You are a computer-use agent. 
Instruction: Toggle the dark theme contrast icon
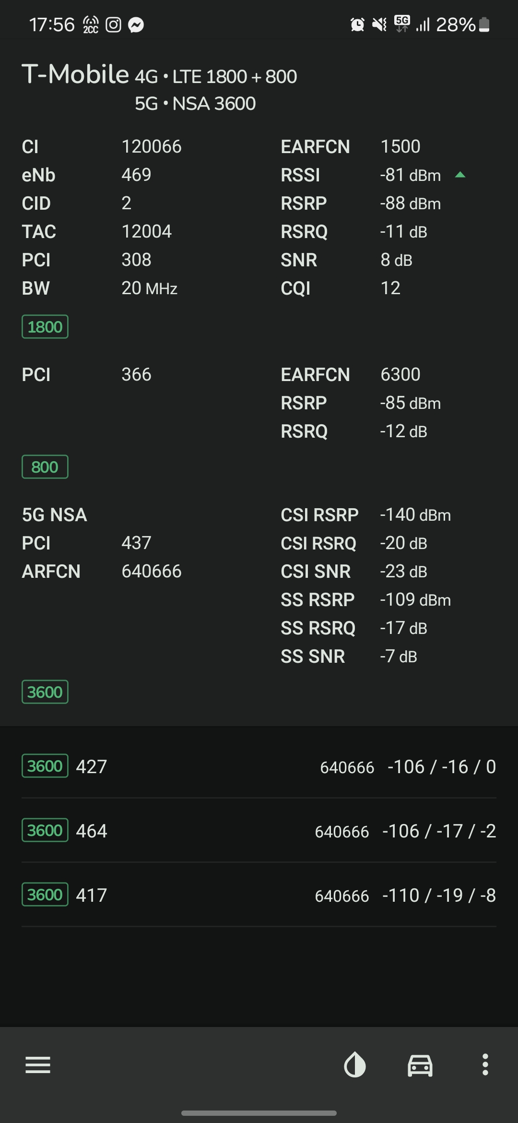[355, 1065]
